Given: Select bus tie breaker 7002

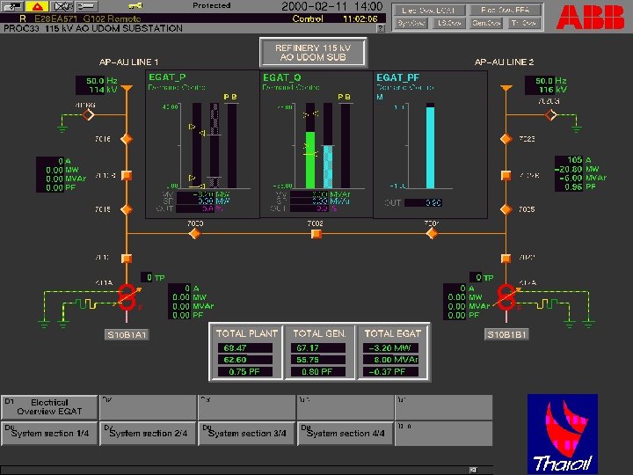Looking at the screenshot, I should (x=316, y=233).
